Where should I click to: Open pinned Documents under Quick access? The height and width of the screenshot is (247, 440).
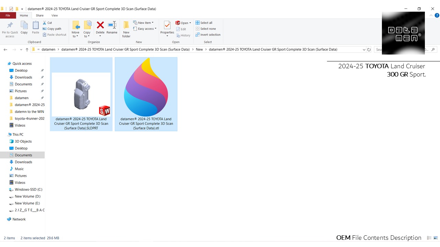click(x=23, y=84)
